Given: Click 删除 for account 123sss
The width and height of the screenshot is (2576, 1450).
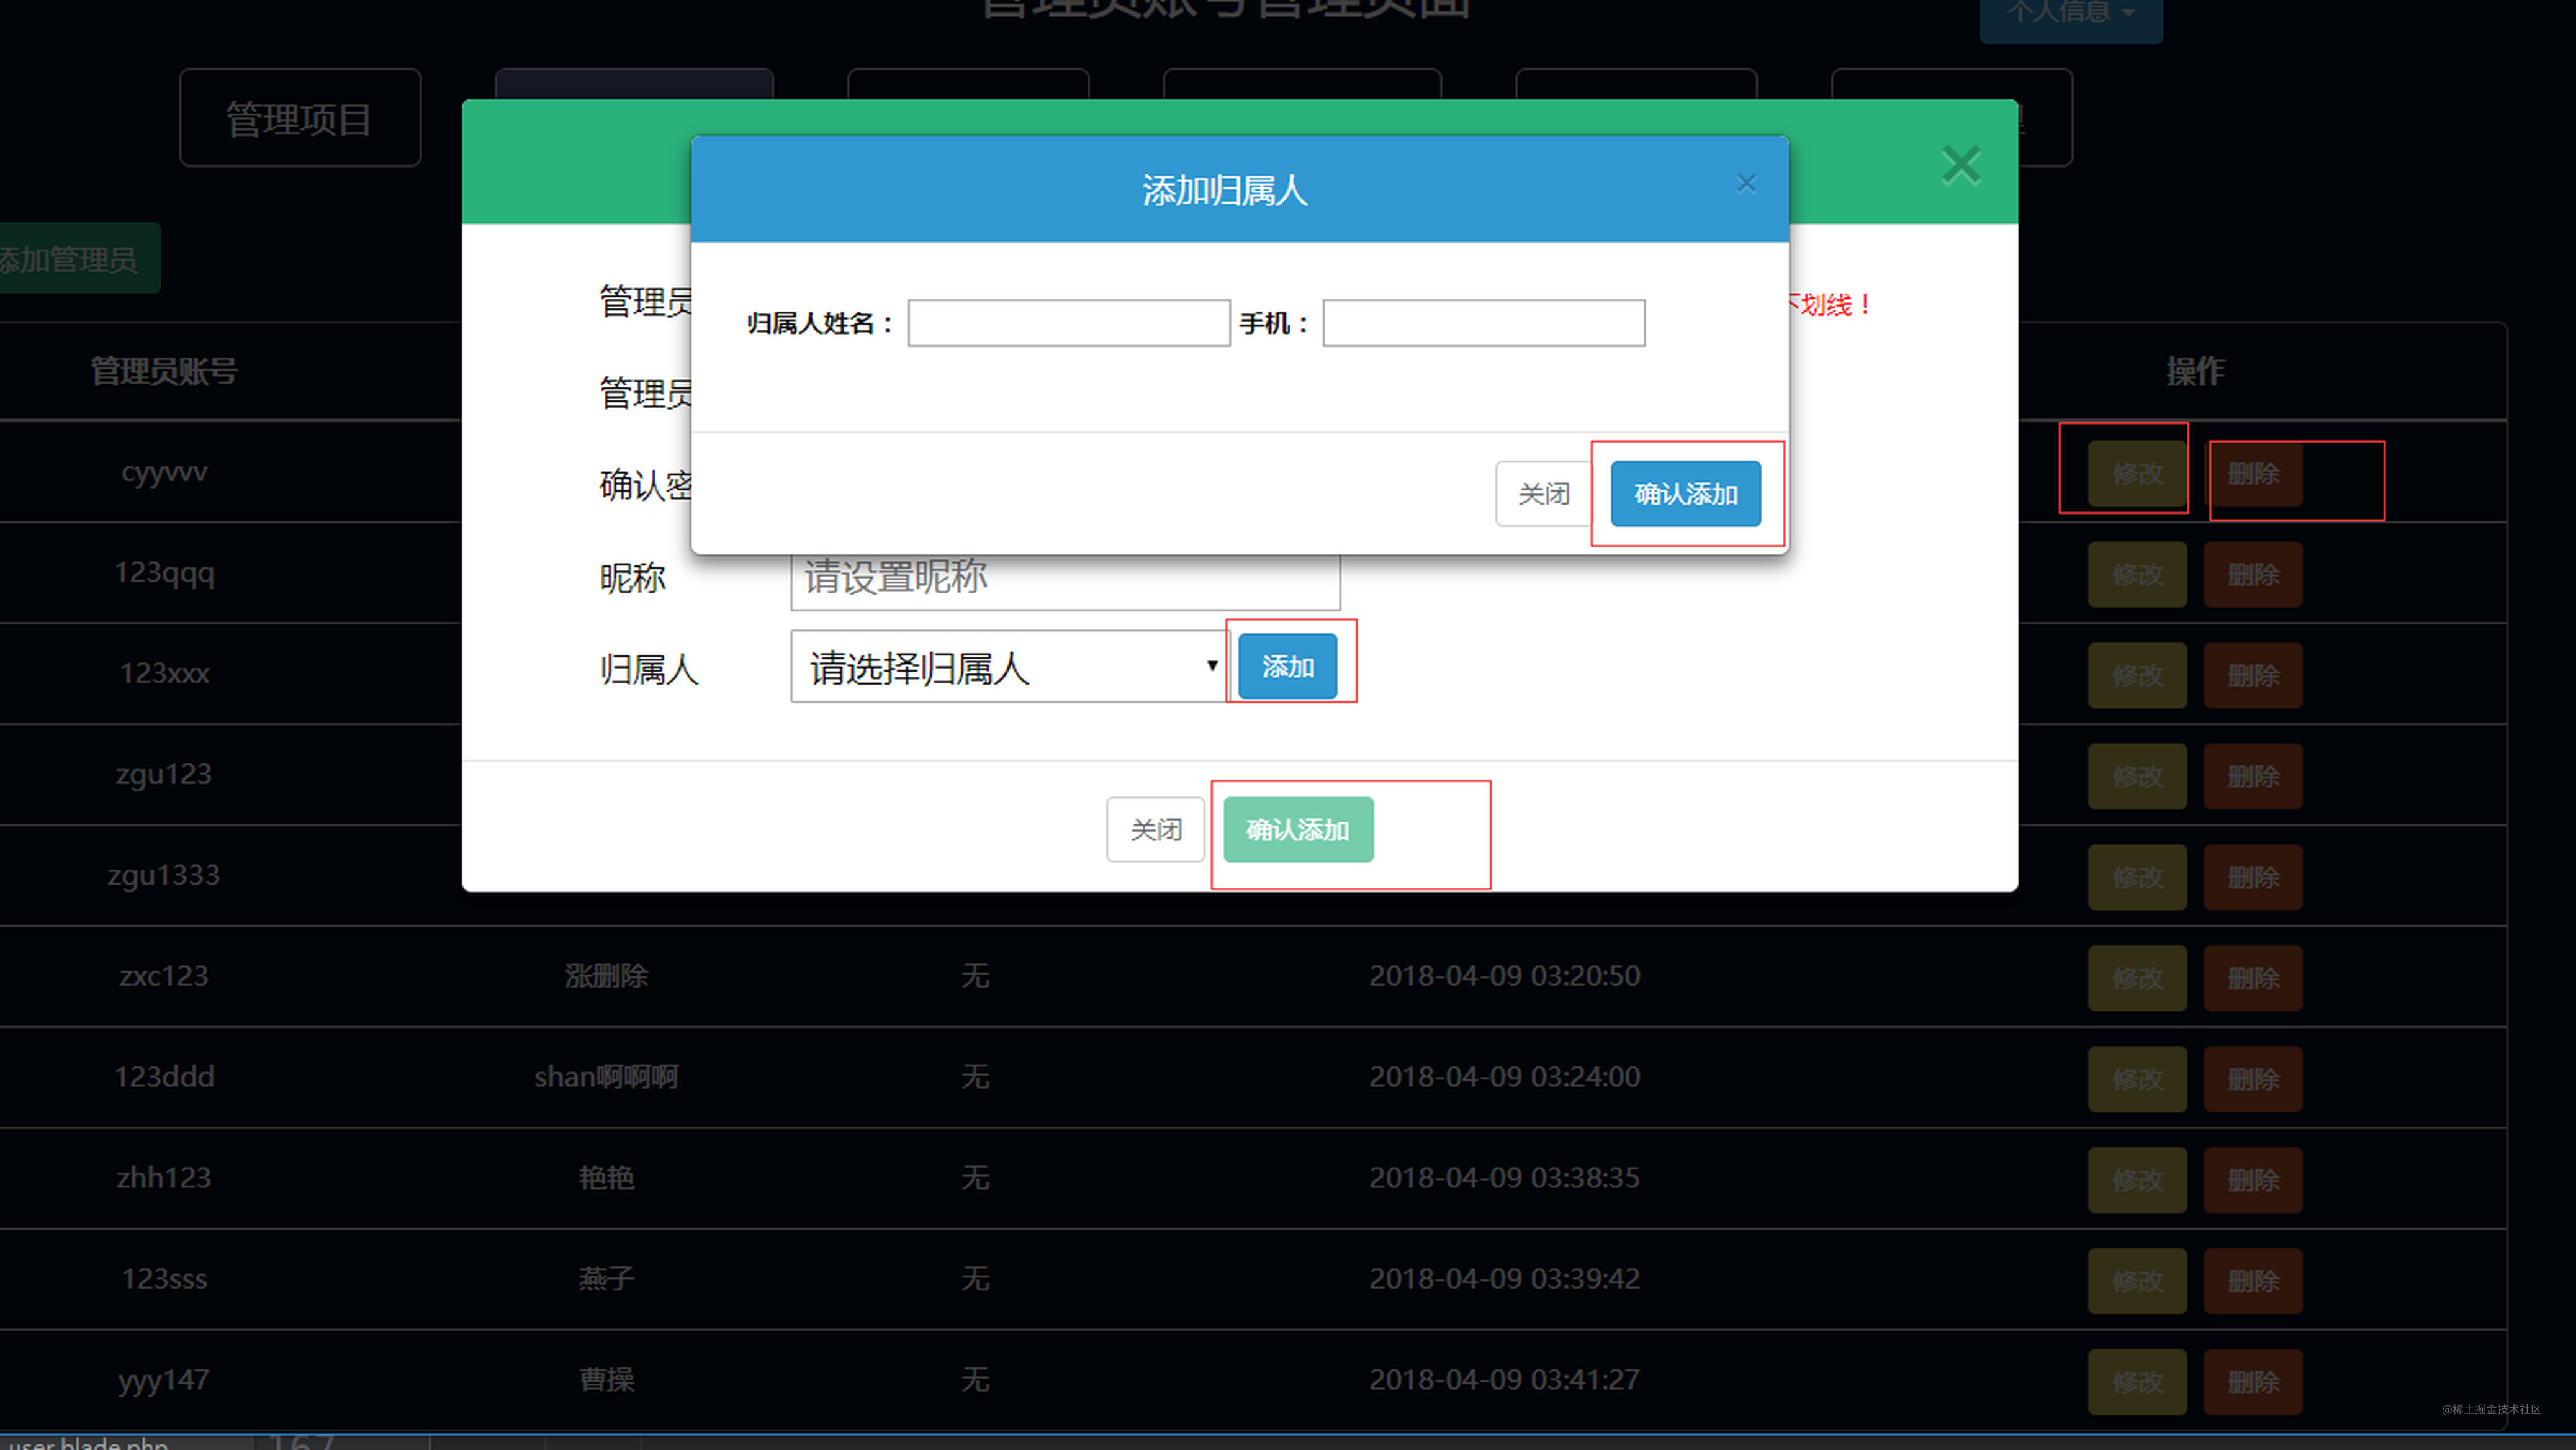Looking at the screenshot, I should pos(2253,1282).
